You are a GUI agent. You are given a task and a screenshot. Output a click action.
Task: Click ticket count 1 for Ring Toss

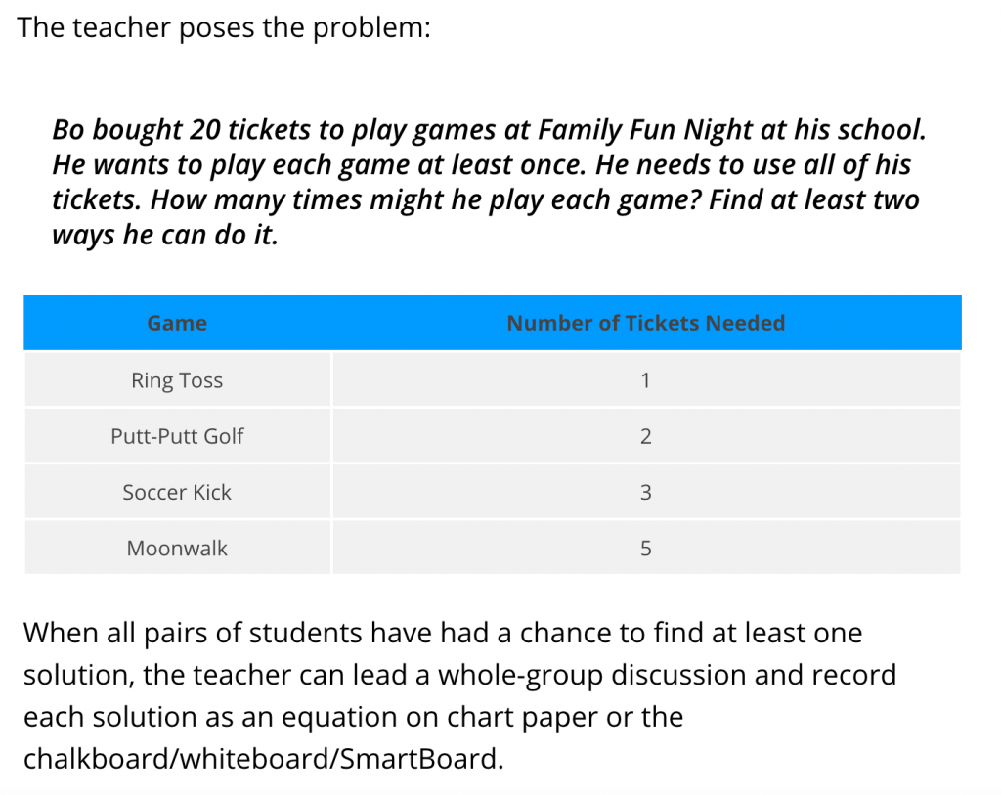645,380
